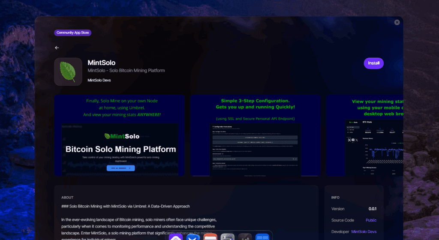Click the back arrow icon

[57, 48]
